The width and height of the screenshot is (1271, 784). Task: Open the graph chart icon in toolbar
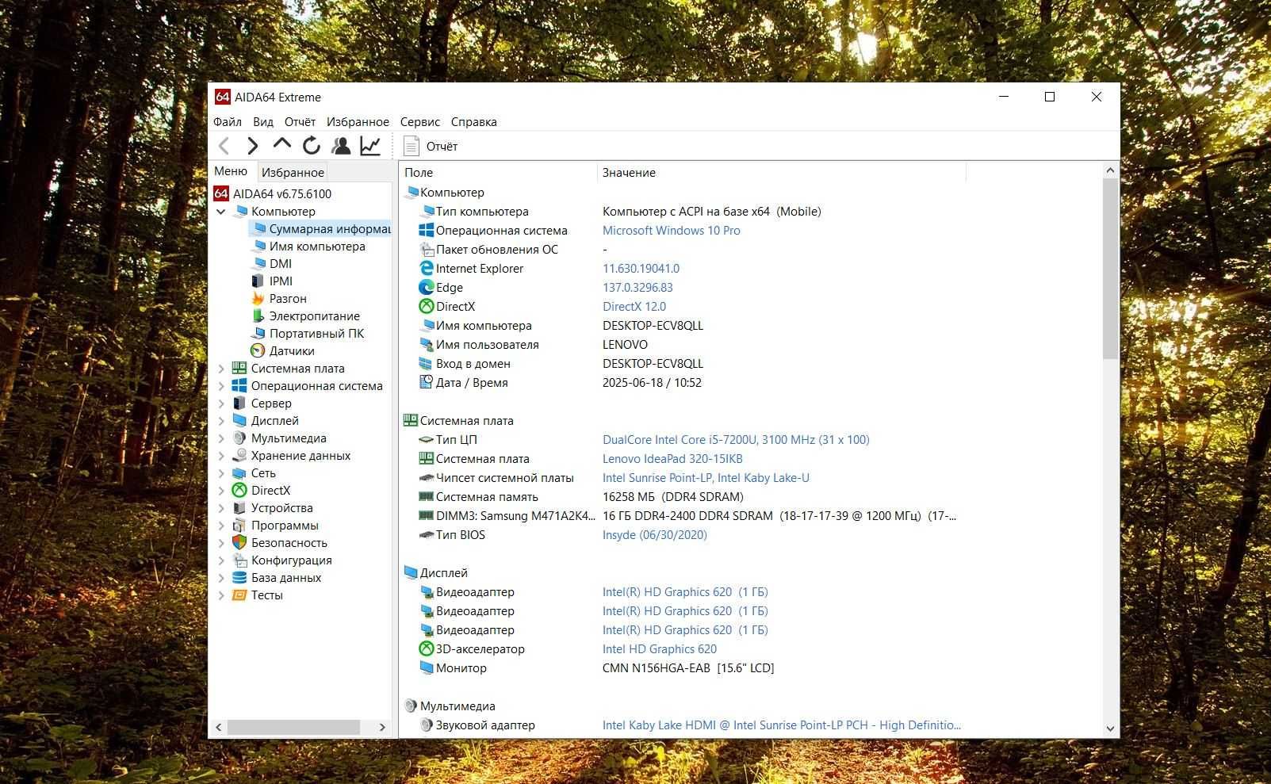370,146
